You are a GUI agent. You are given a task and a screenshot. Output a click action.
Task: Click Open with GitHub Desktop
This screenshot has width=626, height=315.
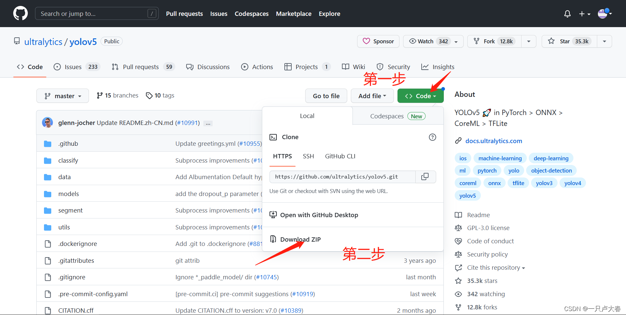[319, 215]
